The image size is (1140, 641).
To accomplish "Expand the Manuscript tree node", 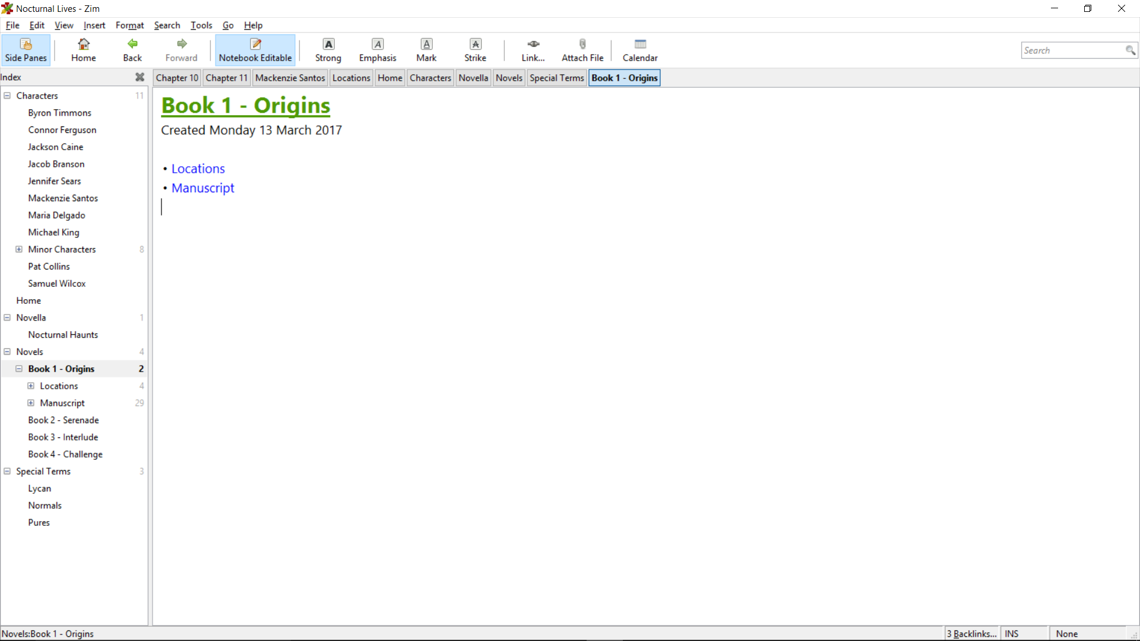I will coord(31,403).
